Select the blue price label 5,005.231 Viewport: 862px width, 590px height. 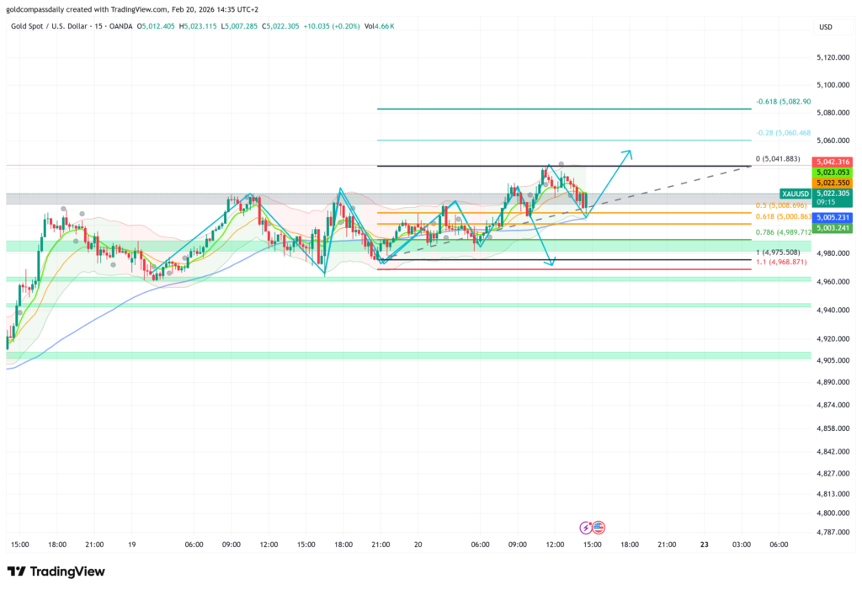(x=833, y=217)
